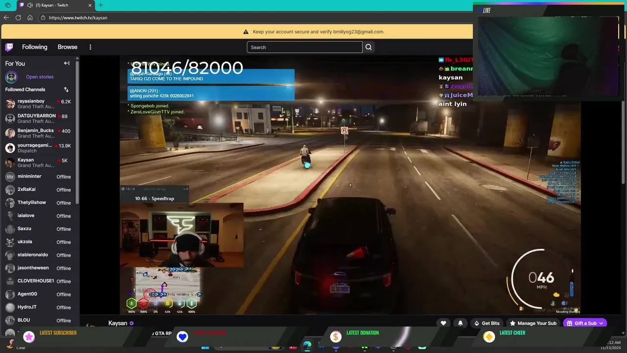Collapse the For You sidebar

tap(67, 63)
